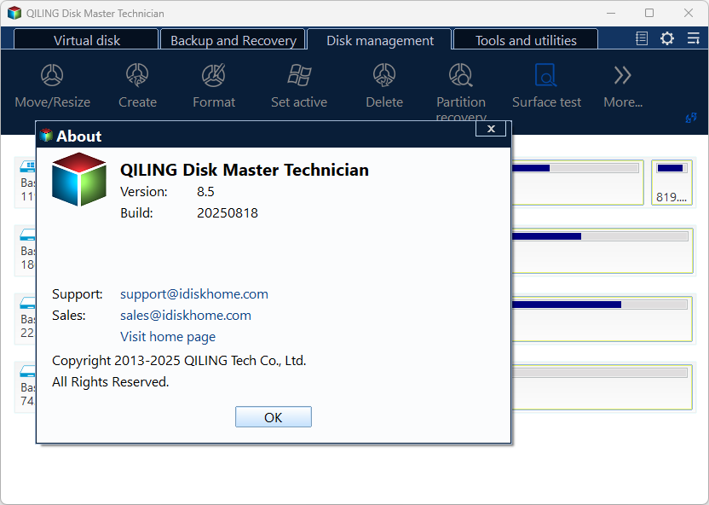This screenshot has width=709, height=505.
Task: Open Visit home page link
Action: (168, 337)
